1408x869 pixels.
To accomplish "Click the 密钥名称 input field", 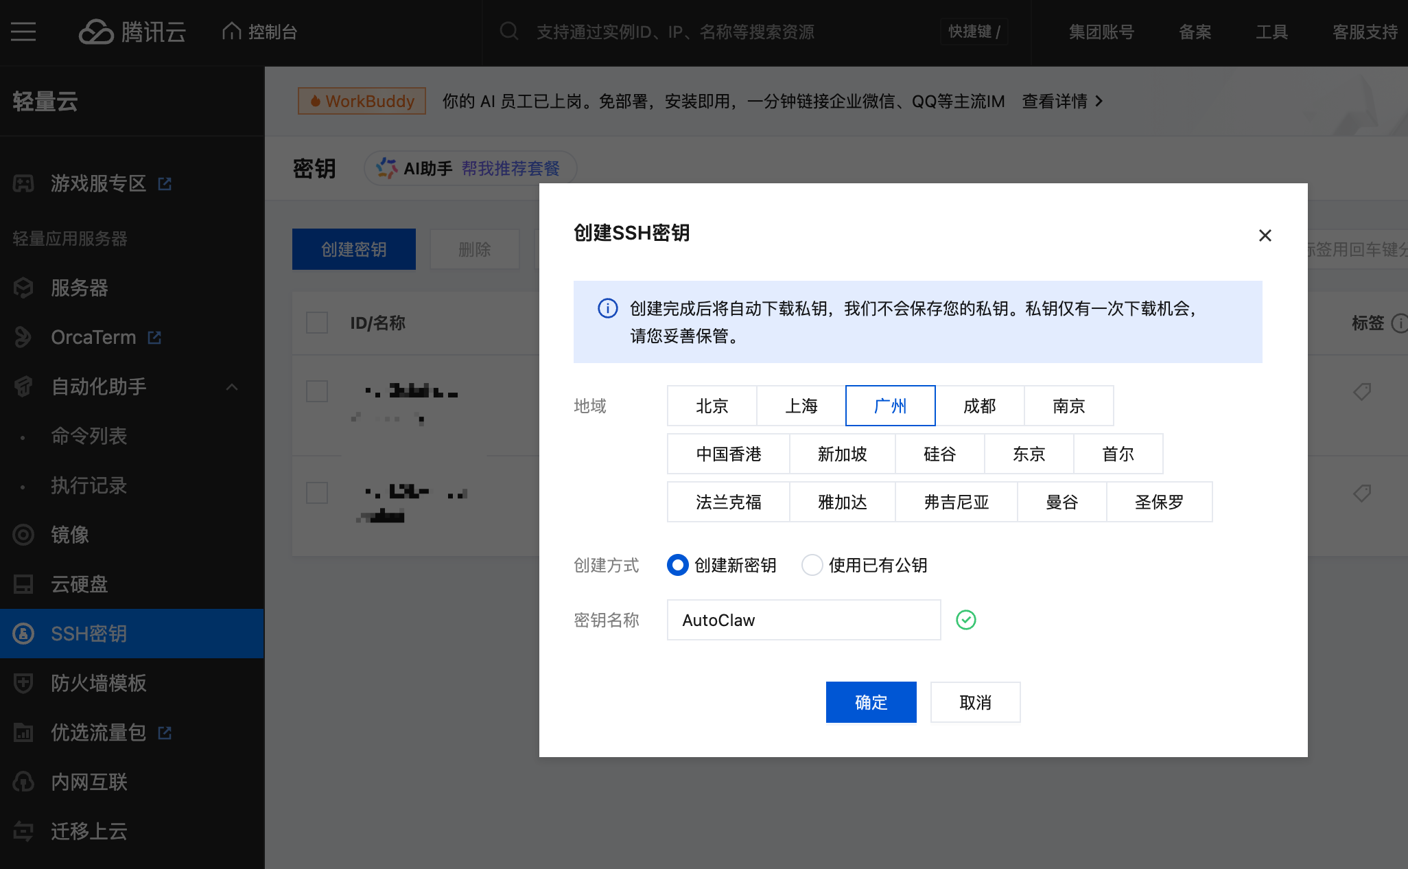I will point(803,620).
